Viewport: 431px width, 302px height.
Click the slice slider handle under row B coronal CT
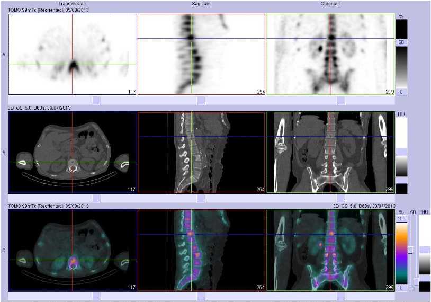[x=340, y=198]
